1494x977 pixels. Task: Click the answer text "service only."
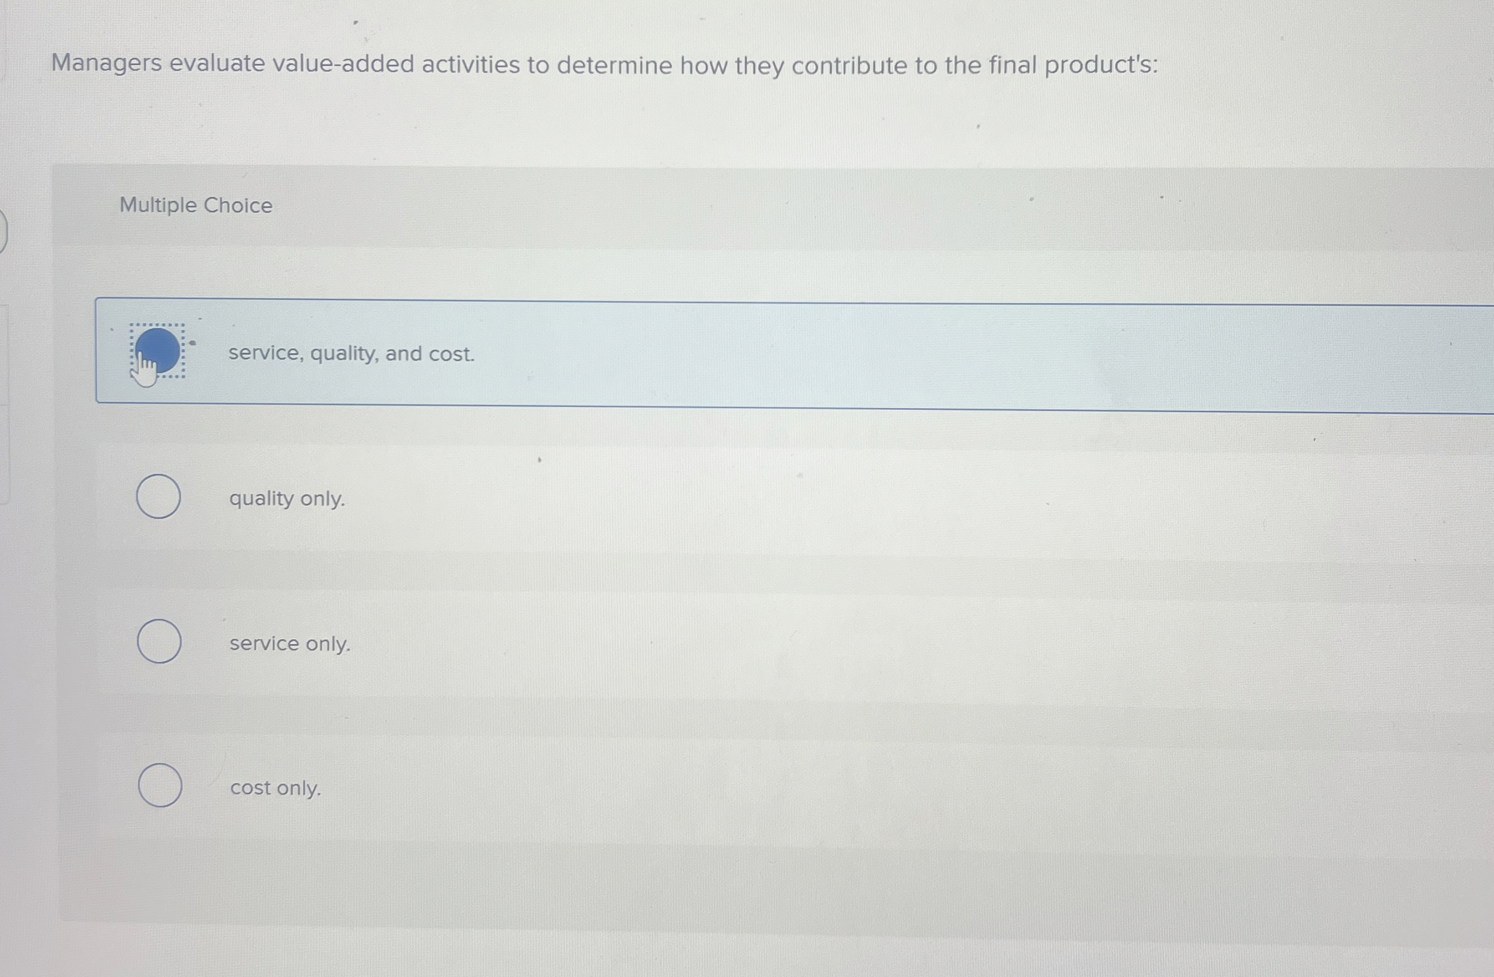[x=289, y=644]
